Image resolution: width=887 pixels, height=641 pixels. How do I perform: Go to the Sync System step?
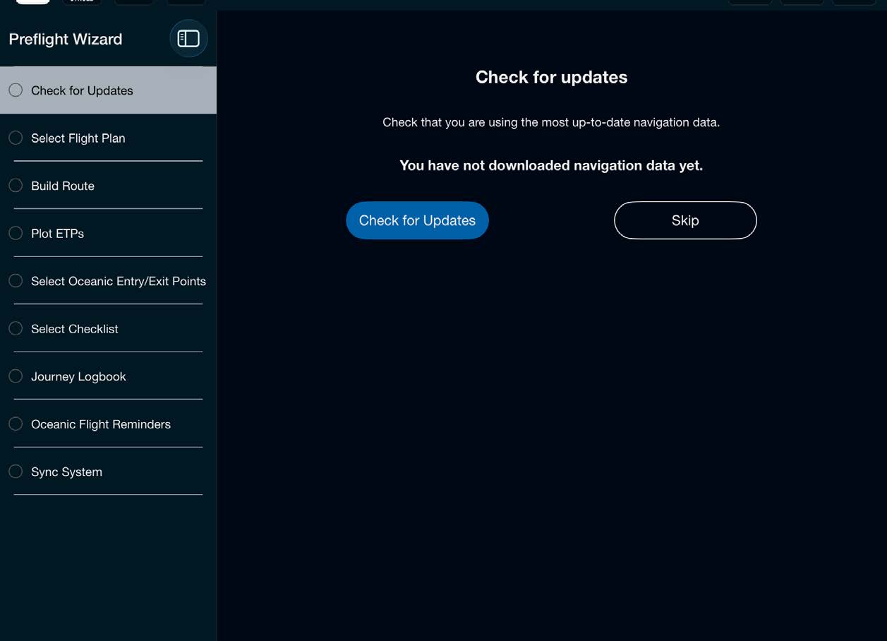click(108, 472)
